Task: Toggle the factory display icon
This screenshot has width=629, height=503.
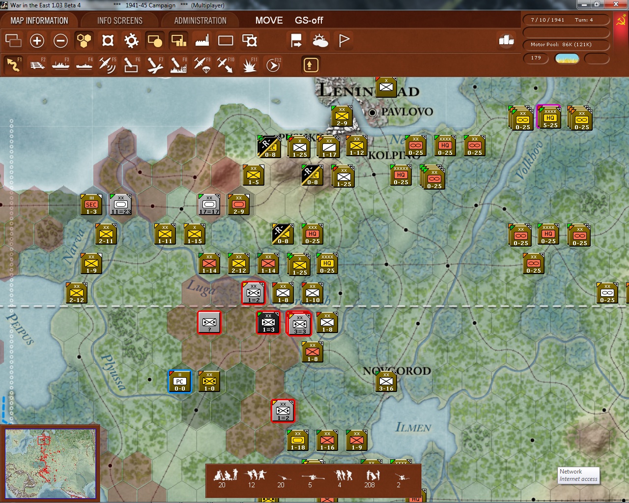Action: [202, 40]
